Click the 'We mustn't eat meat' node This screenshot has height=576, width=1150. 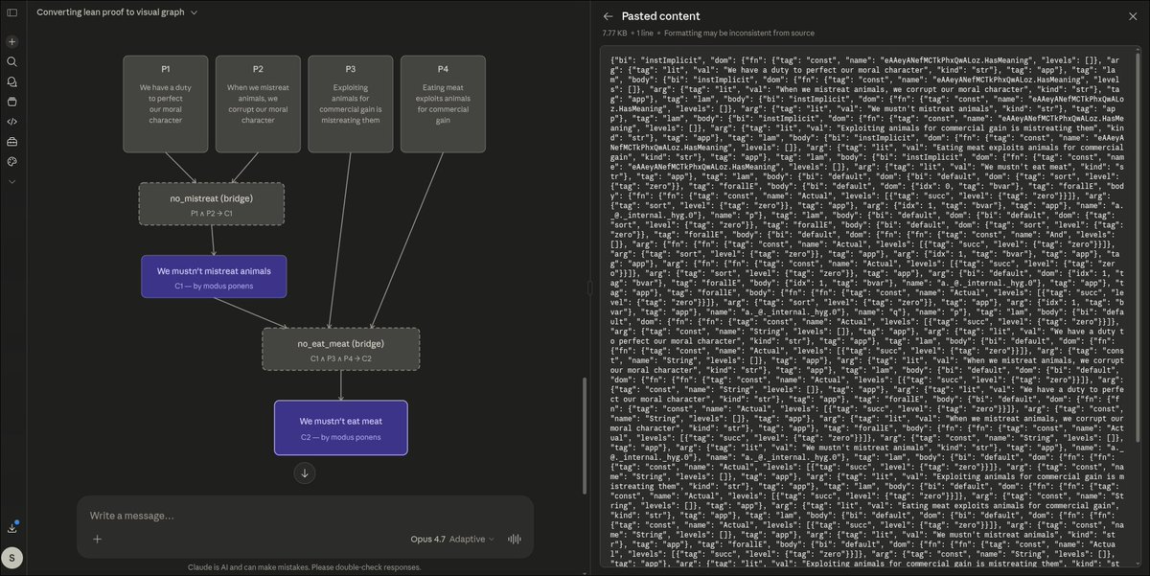pos(341,427)
